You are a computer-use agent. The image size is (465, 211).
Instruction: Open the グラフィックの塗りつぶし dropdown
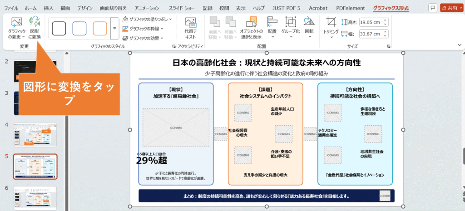point(145,19)
